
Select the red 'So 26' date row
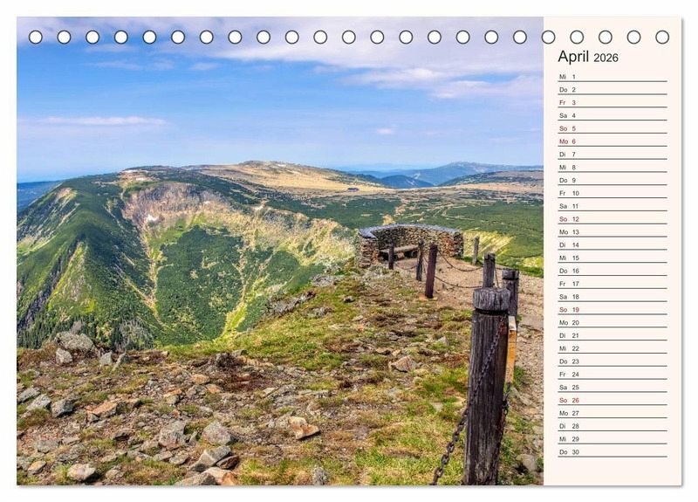(612, 400)
